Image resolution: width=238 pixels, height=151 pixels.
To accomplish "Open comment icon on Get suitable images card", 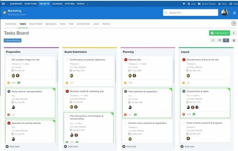I will coord(19,83).
